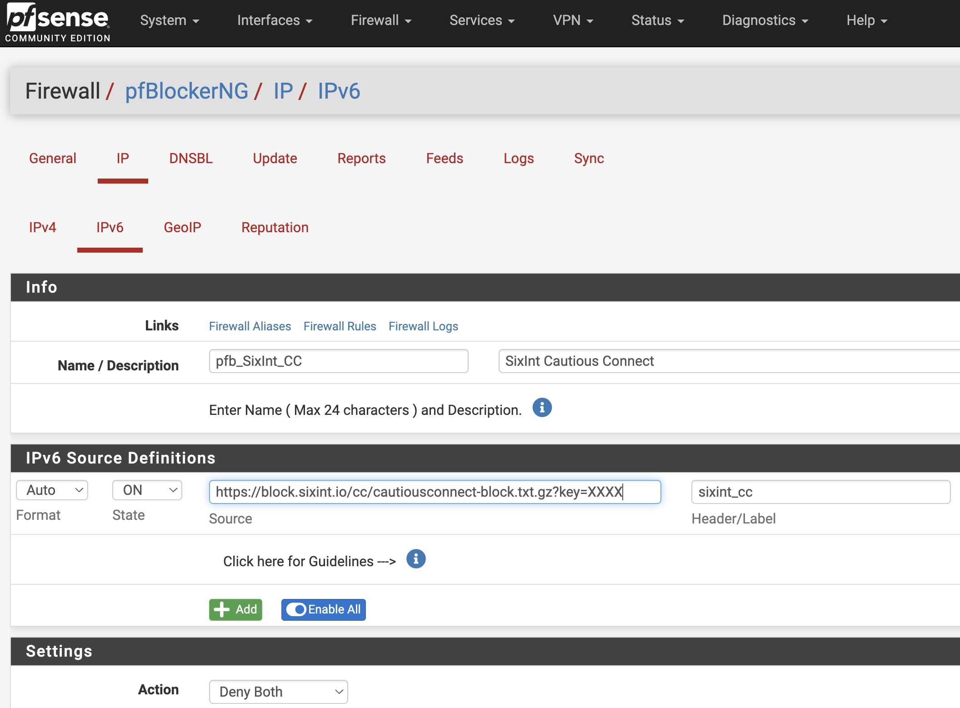Open the VPN menu
960x708 pixels.
[x=573, y=20]
